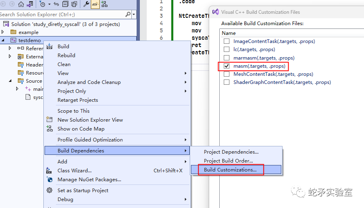Select the Solution 'study_diretly_syscall' node
This screenshot has height=208, width=364.
click(x=66, y=24)
